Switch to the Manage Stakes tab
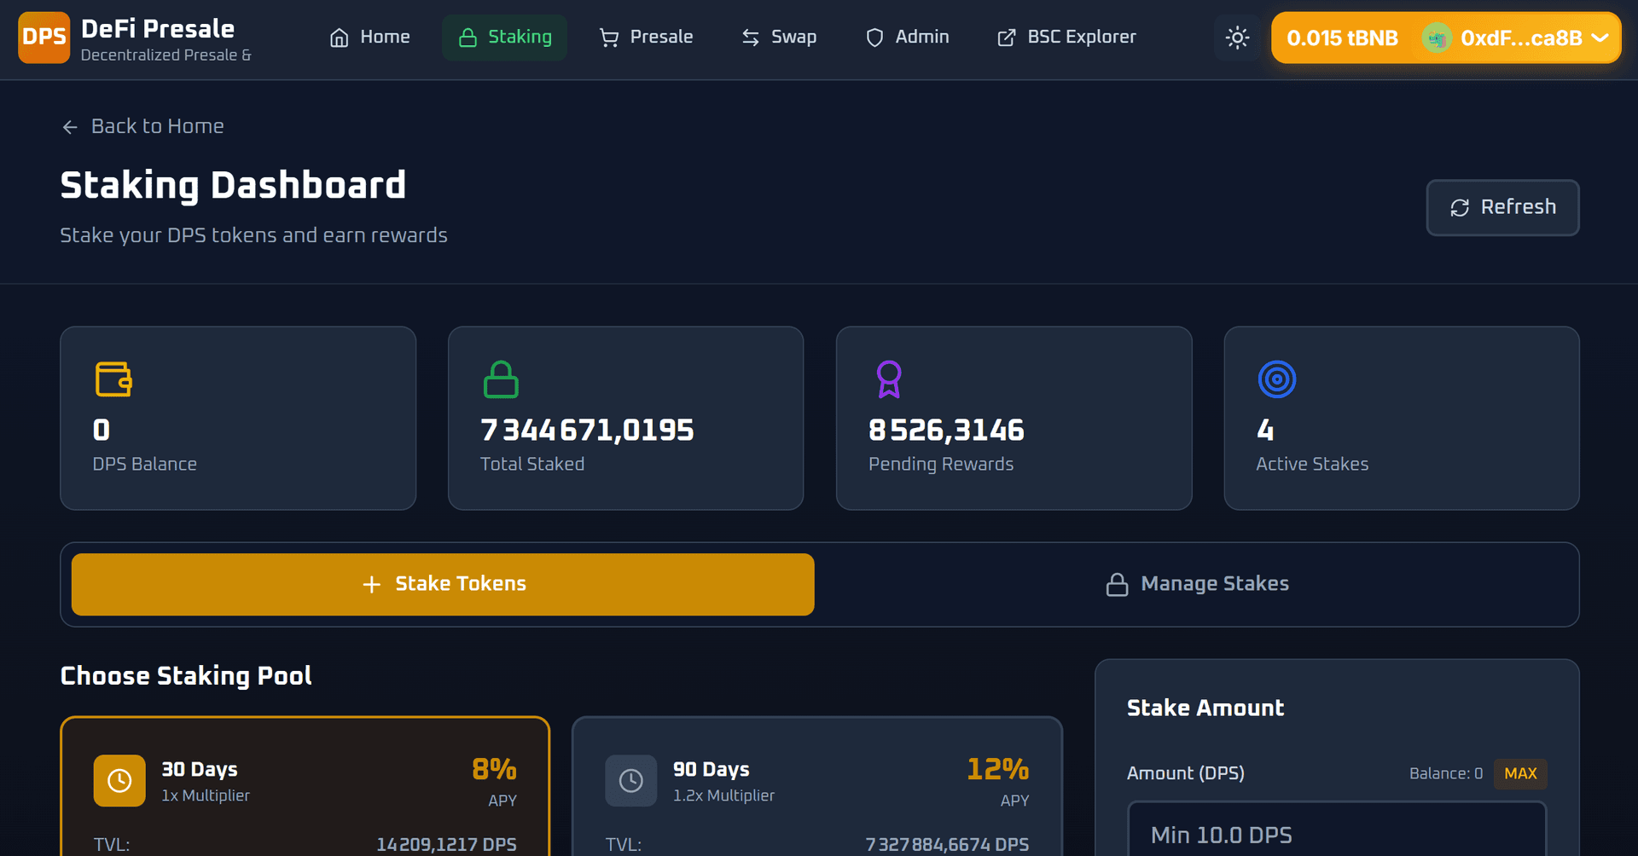 pyautogui.click(x=1197, y=584)
